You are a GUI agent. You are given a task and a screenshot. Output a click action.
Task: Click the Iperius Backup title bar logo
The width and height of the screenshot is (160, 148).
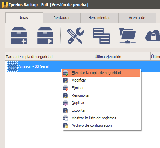pyautogui.click(x=5, y=5)
